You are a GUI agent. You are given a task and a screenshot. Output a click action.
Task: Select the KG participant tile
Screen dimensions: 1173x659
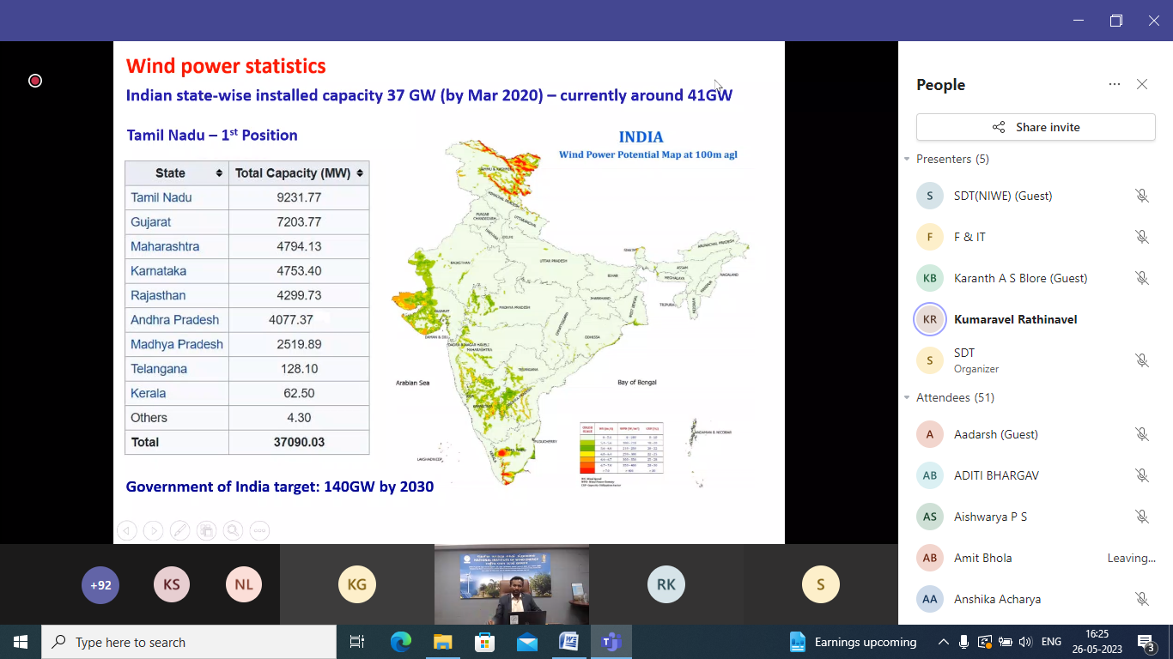(357, 585)
